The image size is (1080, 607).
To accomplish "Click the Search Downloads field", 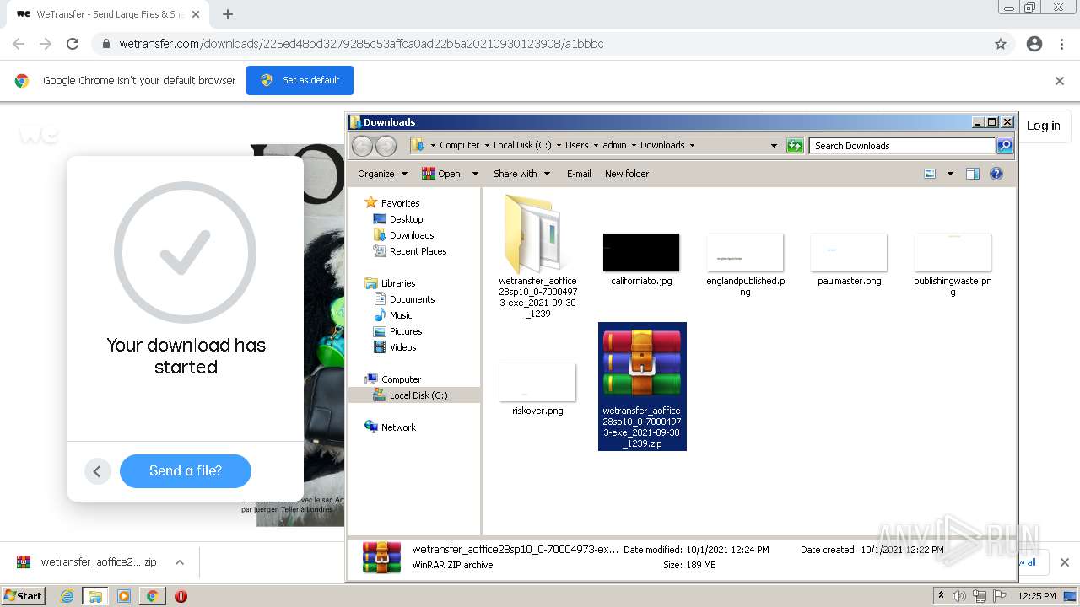I will point(902,146).
